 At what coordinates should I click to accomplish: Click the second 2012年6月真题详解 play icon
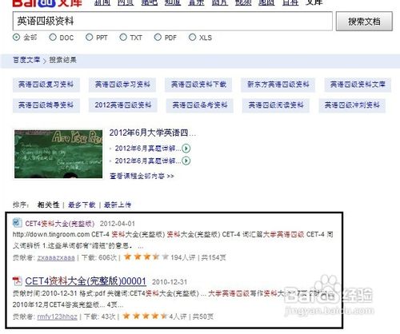coord(186,161)
